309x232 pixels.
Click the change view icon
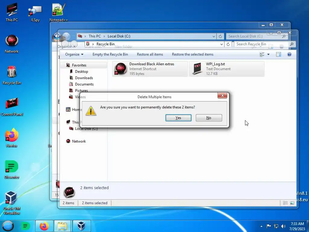[x=262, y=54]
